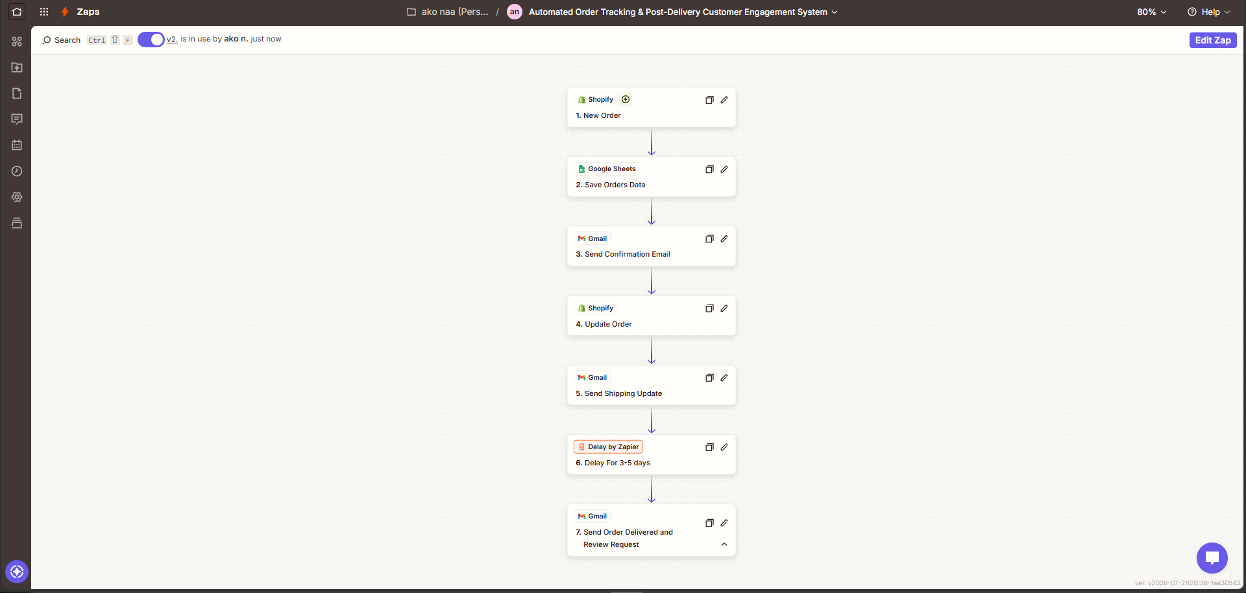Edit the Save Orders Data step

click(x=724, y=169)
